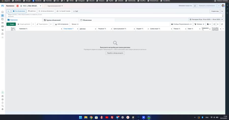Image resolution: width=229 pixels, height=120 pixels.
Task: Click the green Создать button
Action: click(11, 24)
